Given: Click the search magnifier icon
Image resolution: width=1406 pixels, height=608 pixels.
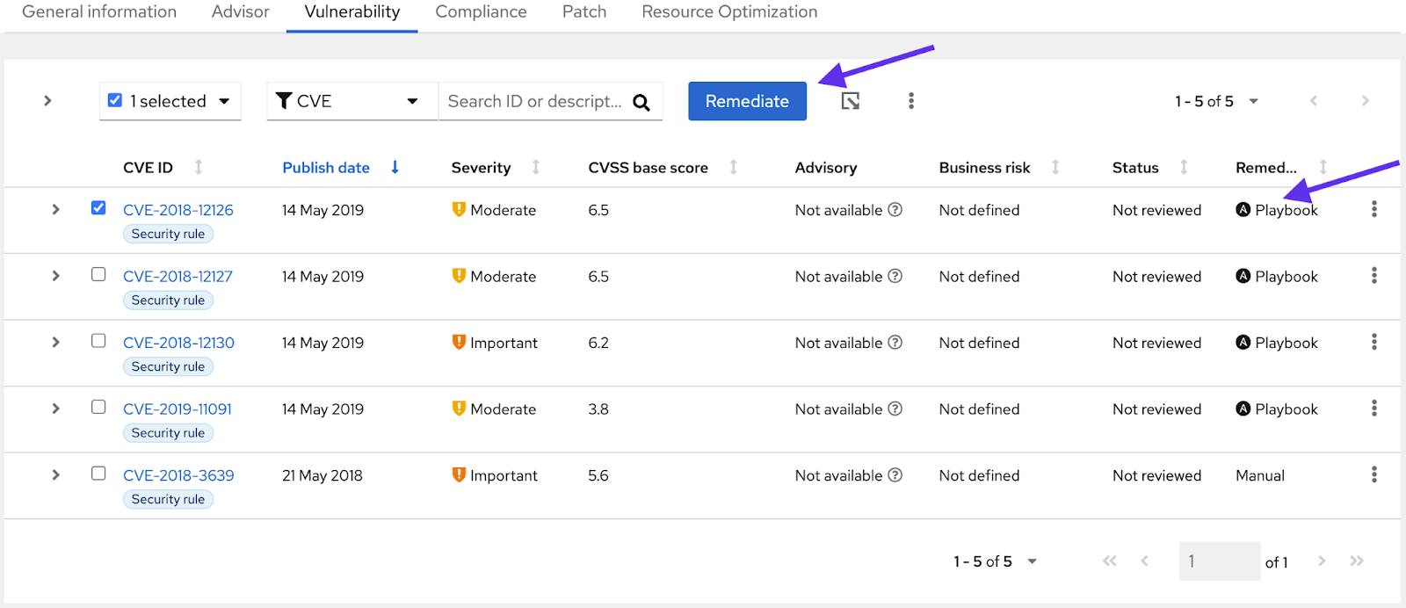Looking at the screenshot, I should coord(641,102).
